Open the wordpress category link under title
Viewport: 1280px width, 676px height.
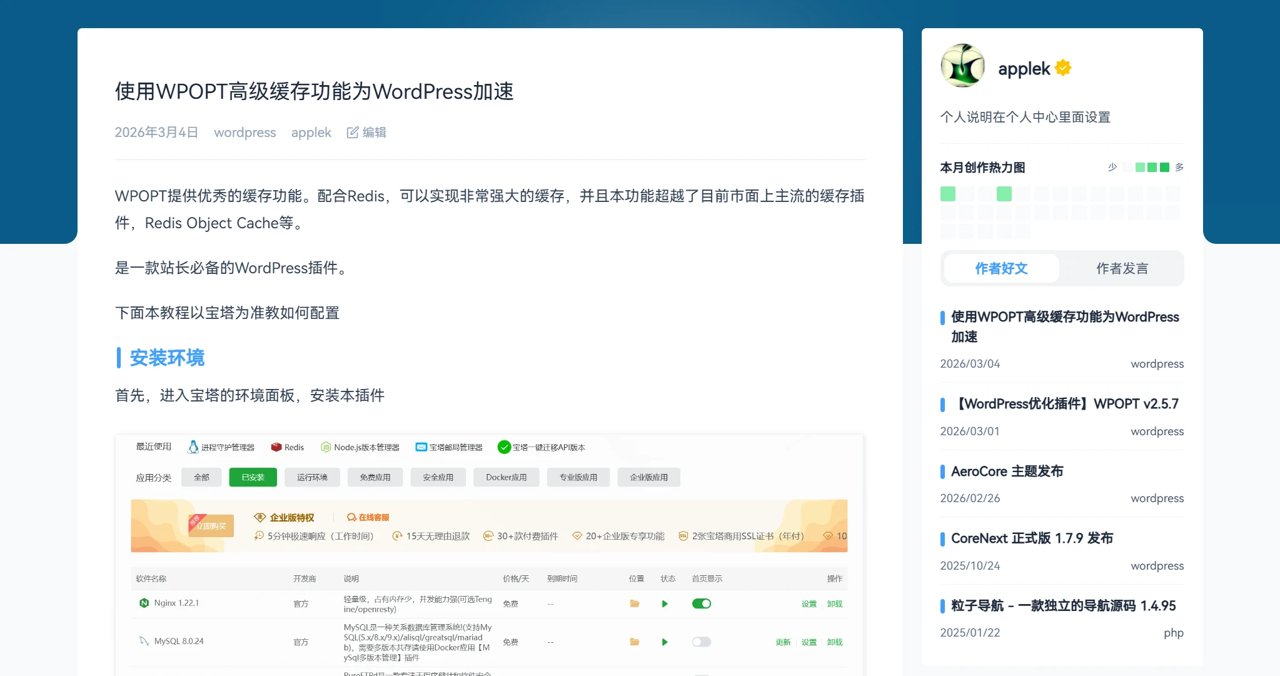[x=244, y=132]
